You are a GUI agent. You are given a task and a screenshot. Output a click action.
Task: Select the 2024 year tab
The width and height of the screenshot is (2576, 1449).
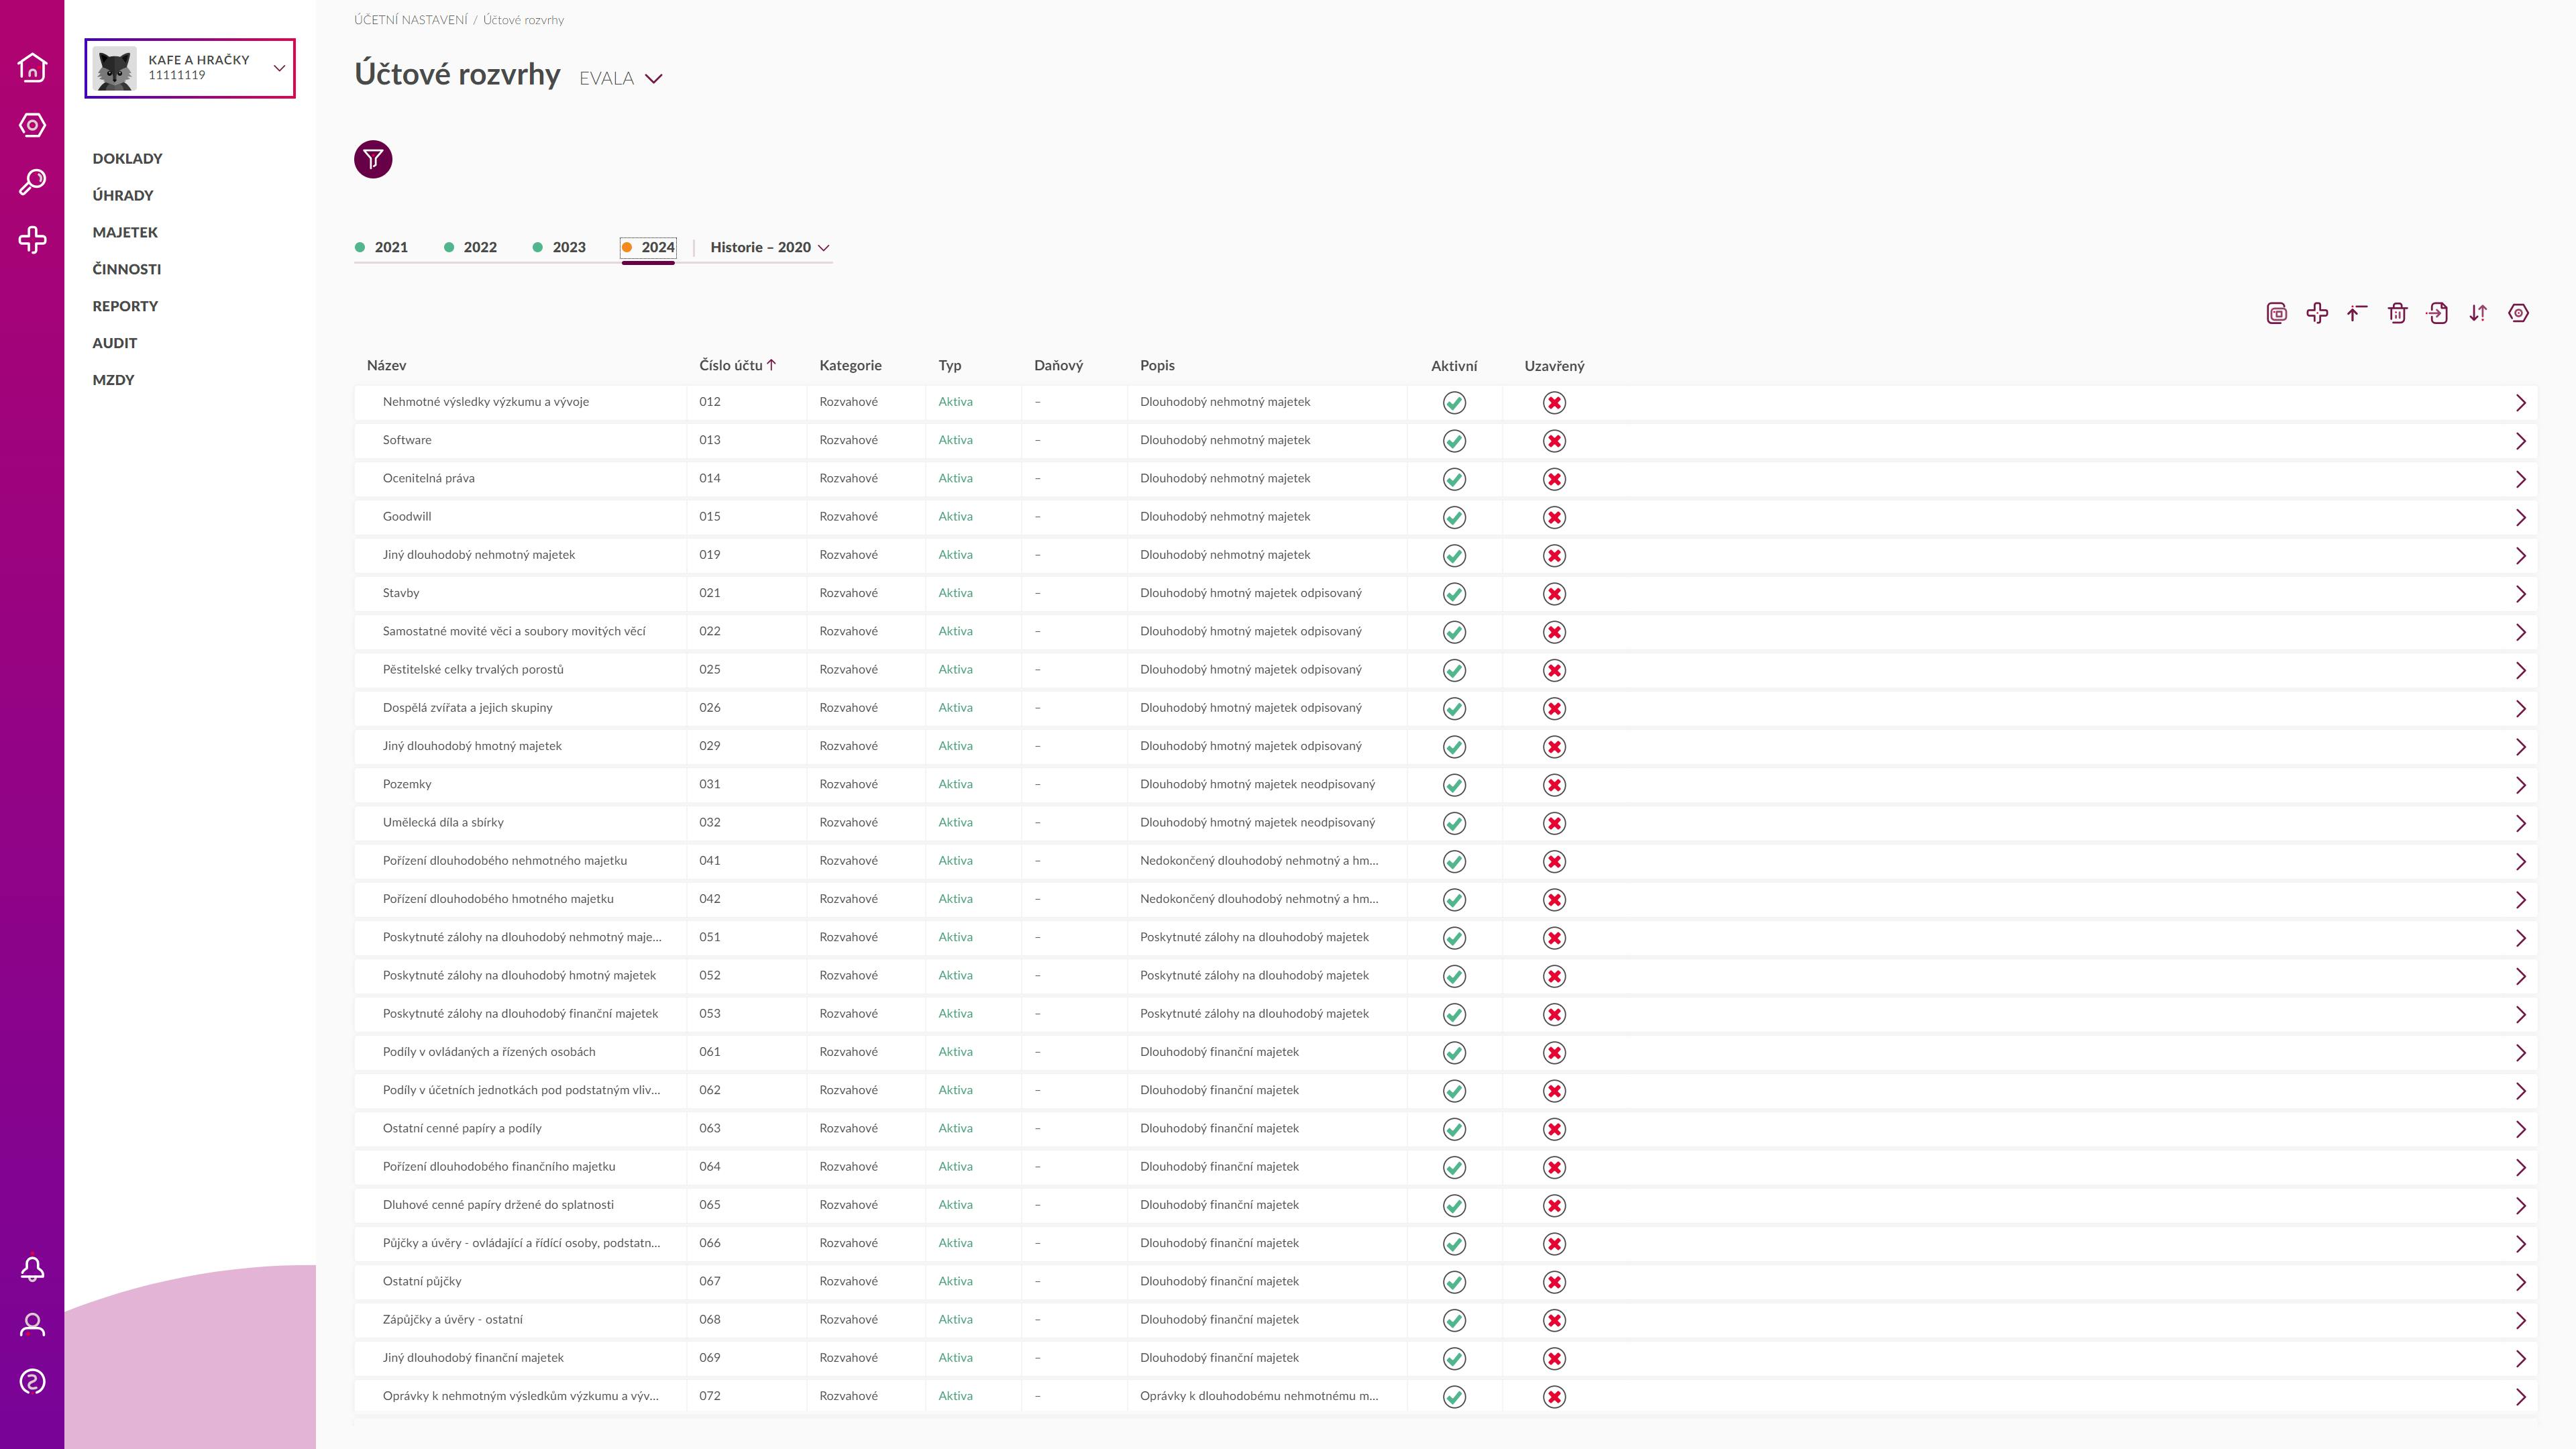[x=648, y=247]
